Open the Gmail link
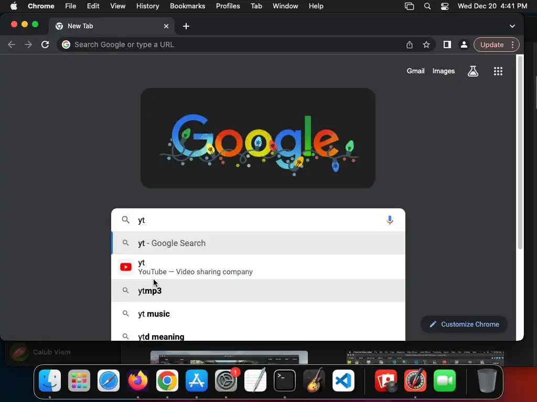 [415, 71]
